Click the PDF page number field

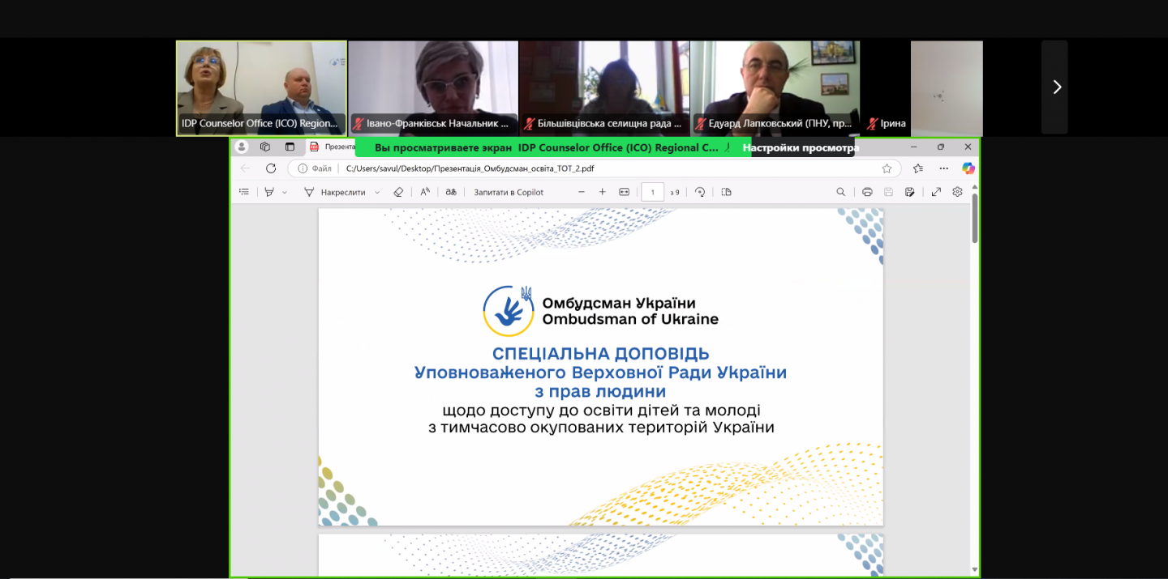pyautogui.click(x=653, y=192)
